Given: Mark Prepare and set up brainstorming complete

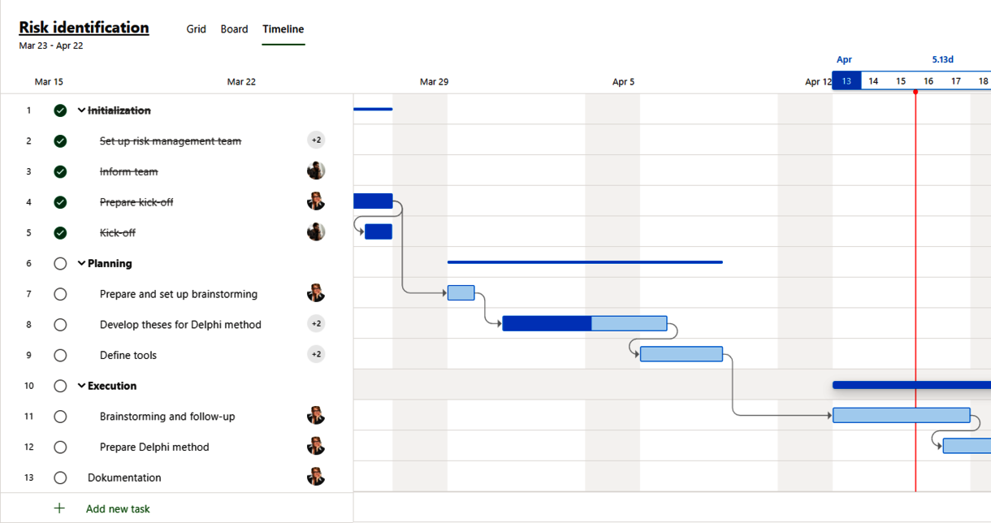Looking at the screenshot, I should (x=60, y=294).
